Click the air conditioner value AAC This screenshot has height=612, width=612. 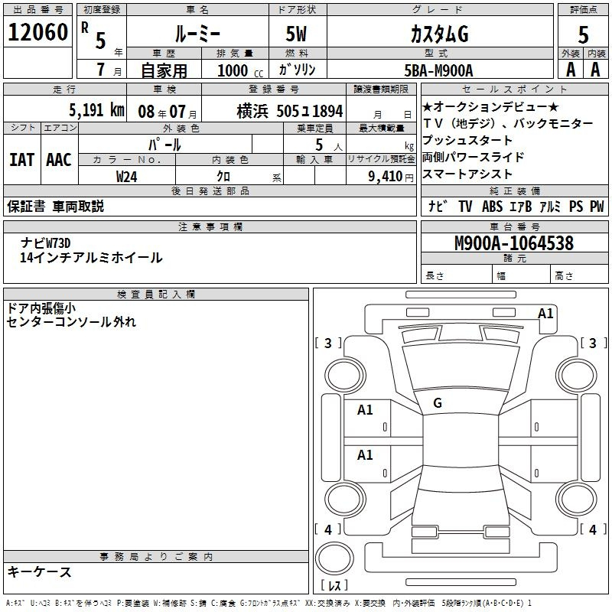coord(59,160)
